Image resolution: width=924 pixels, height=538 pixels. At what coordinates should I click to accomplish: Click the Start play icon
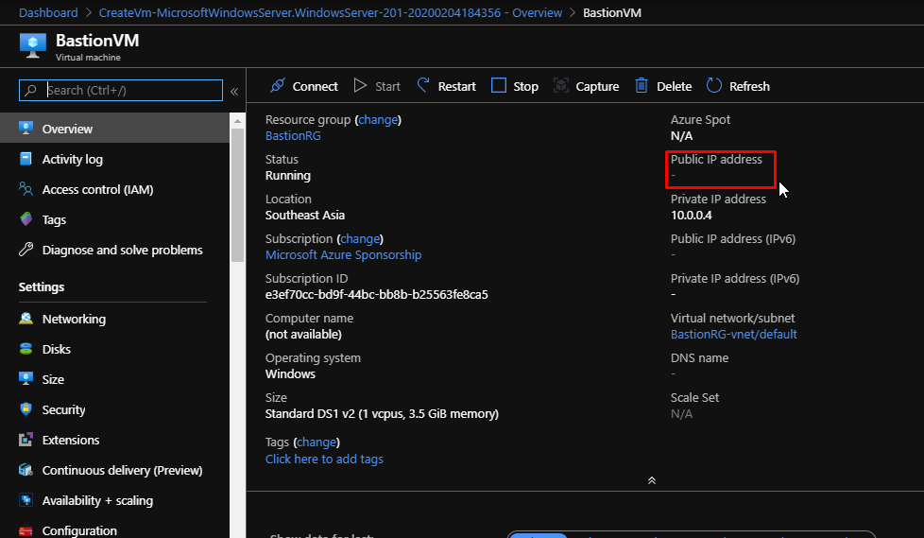click(x=360, y=85)
